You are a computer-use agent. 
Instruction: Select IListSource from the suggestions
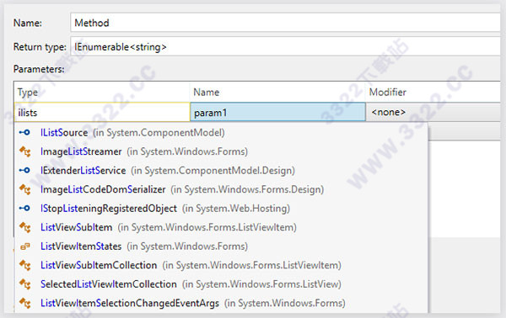221,132
